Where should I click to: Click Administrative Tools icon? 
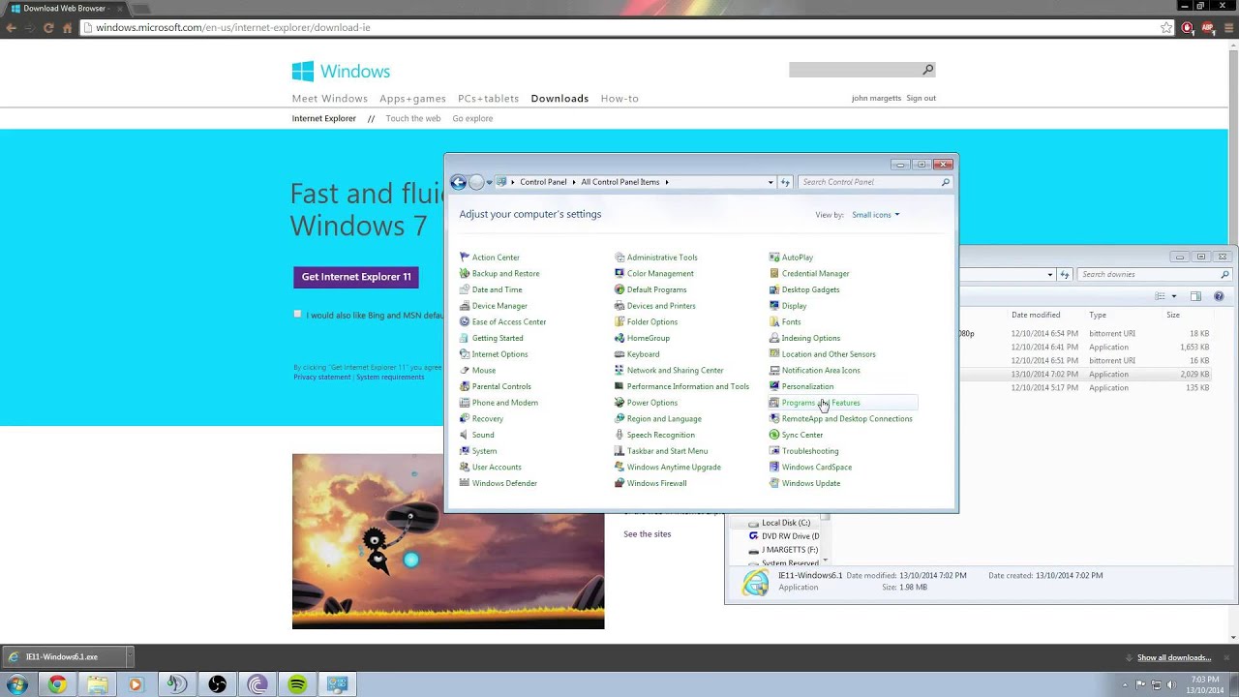click(x=619, y=258)
